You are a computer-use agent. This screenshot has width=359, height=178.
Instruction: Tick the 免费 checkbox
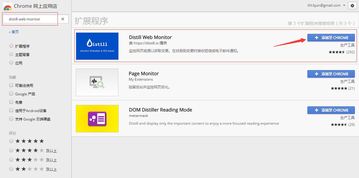click(11, 102)
